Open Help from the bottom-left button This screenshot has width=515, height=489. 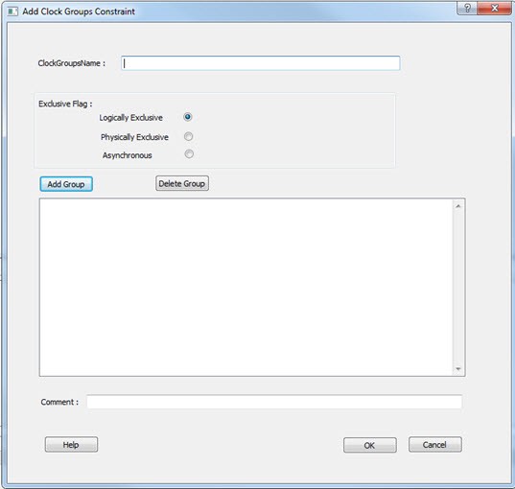click(71, 444)
